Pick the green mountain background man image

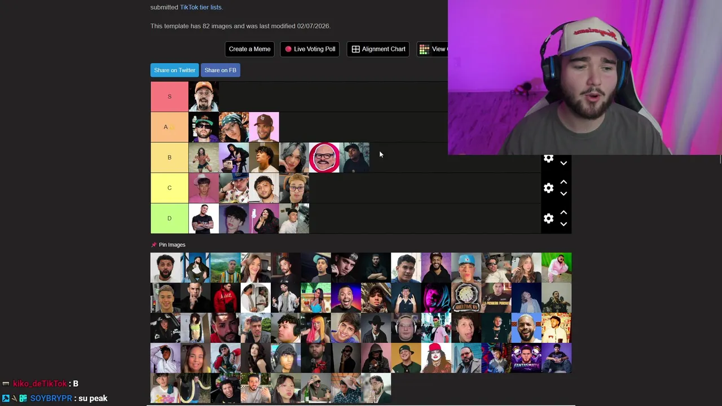226,268
